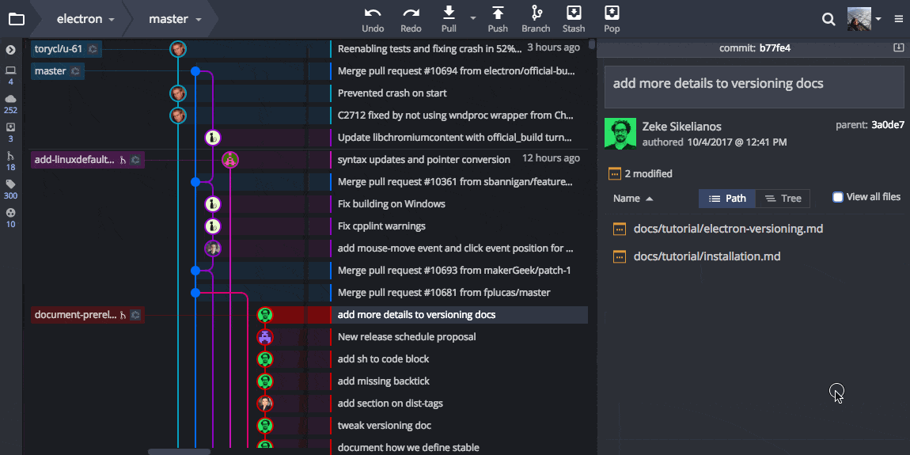Show remotes cloud icon
This screenshot has width=910, height=455.
tap(10, 98)
